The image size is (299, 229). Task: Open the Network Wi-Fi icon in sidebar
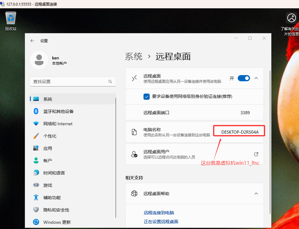coord(36,123)
